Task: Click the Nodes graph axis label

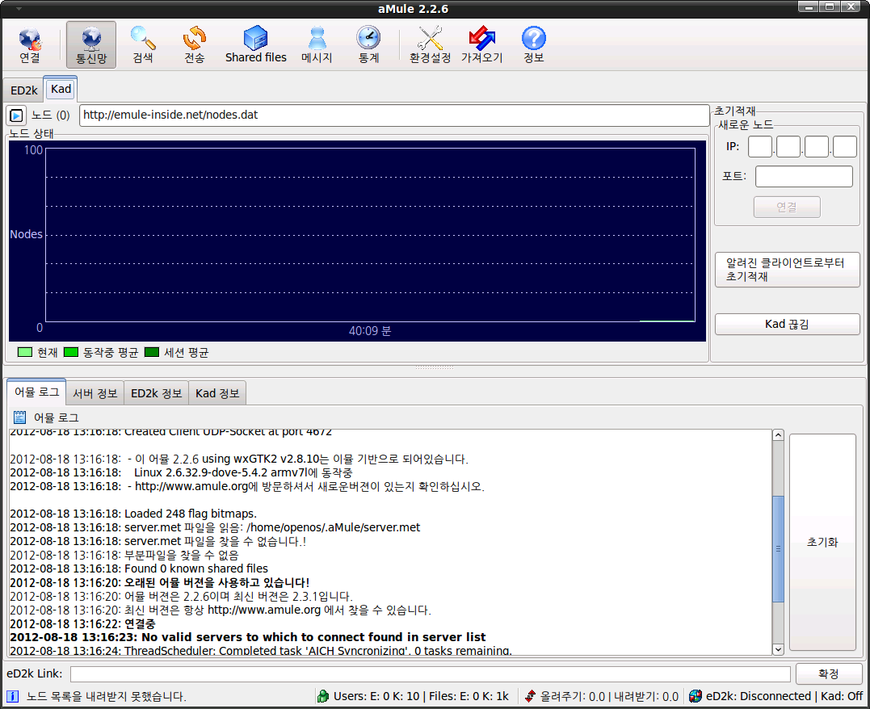Action: tap(26, 234)
